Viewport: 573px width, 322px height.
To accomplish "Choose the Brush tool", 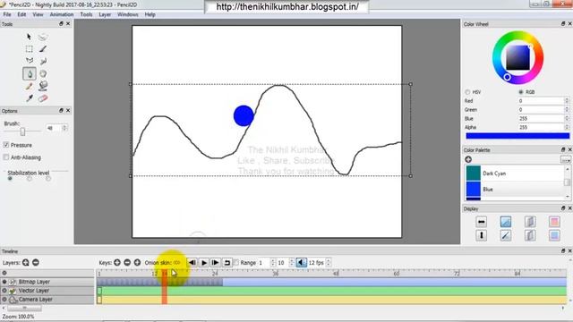I will (43, 49).
